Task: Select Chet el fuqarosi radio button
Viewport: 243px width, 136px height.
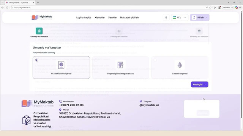Action: [155, 60]
